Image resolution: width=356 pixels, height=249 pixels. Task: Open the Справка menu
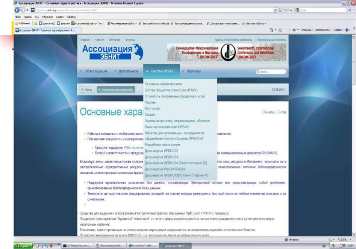[x=71, y=17]
